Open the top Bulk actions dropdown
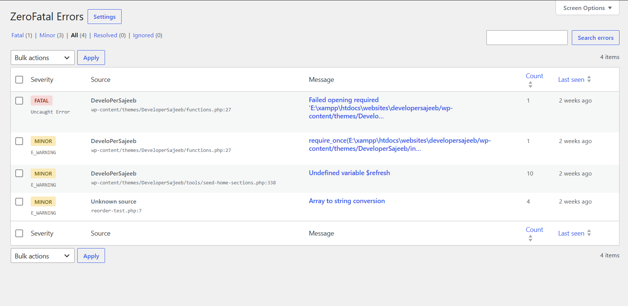The width and height of the screenshot is (628, 306). (43, 58)
